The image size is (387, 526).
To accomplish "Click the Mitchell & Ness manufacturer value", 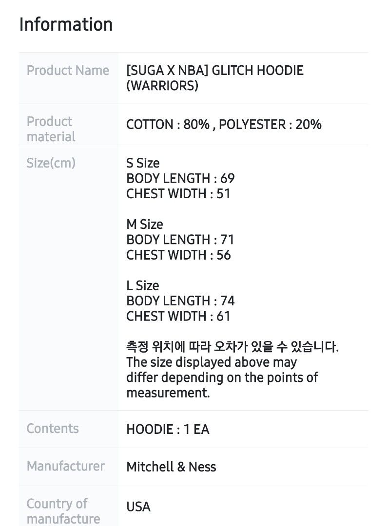I will click(171, 467).
